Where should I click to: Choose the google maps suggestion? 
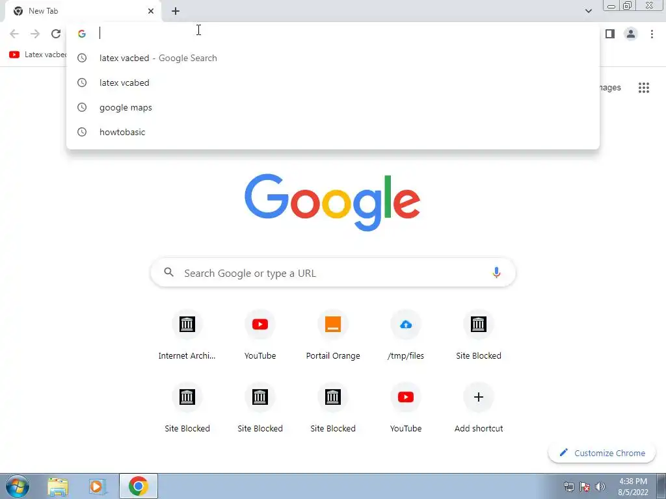coord(333,107)
